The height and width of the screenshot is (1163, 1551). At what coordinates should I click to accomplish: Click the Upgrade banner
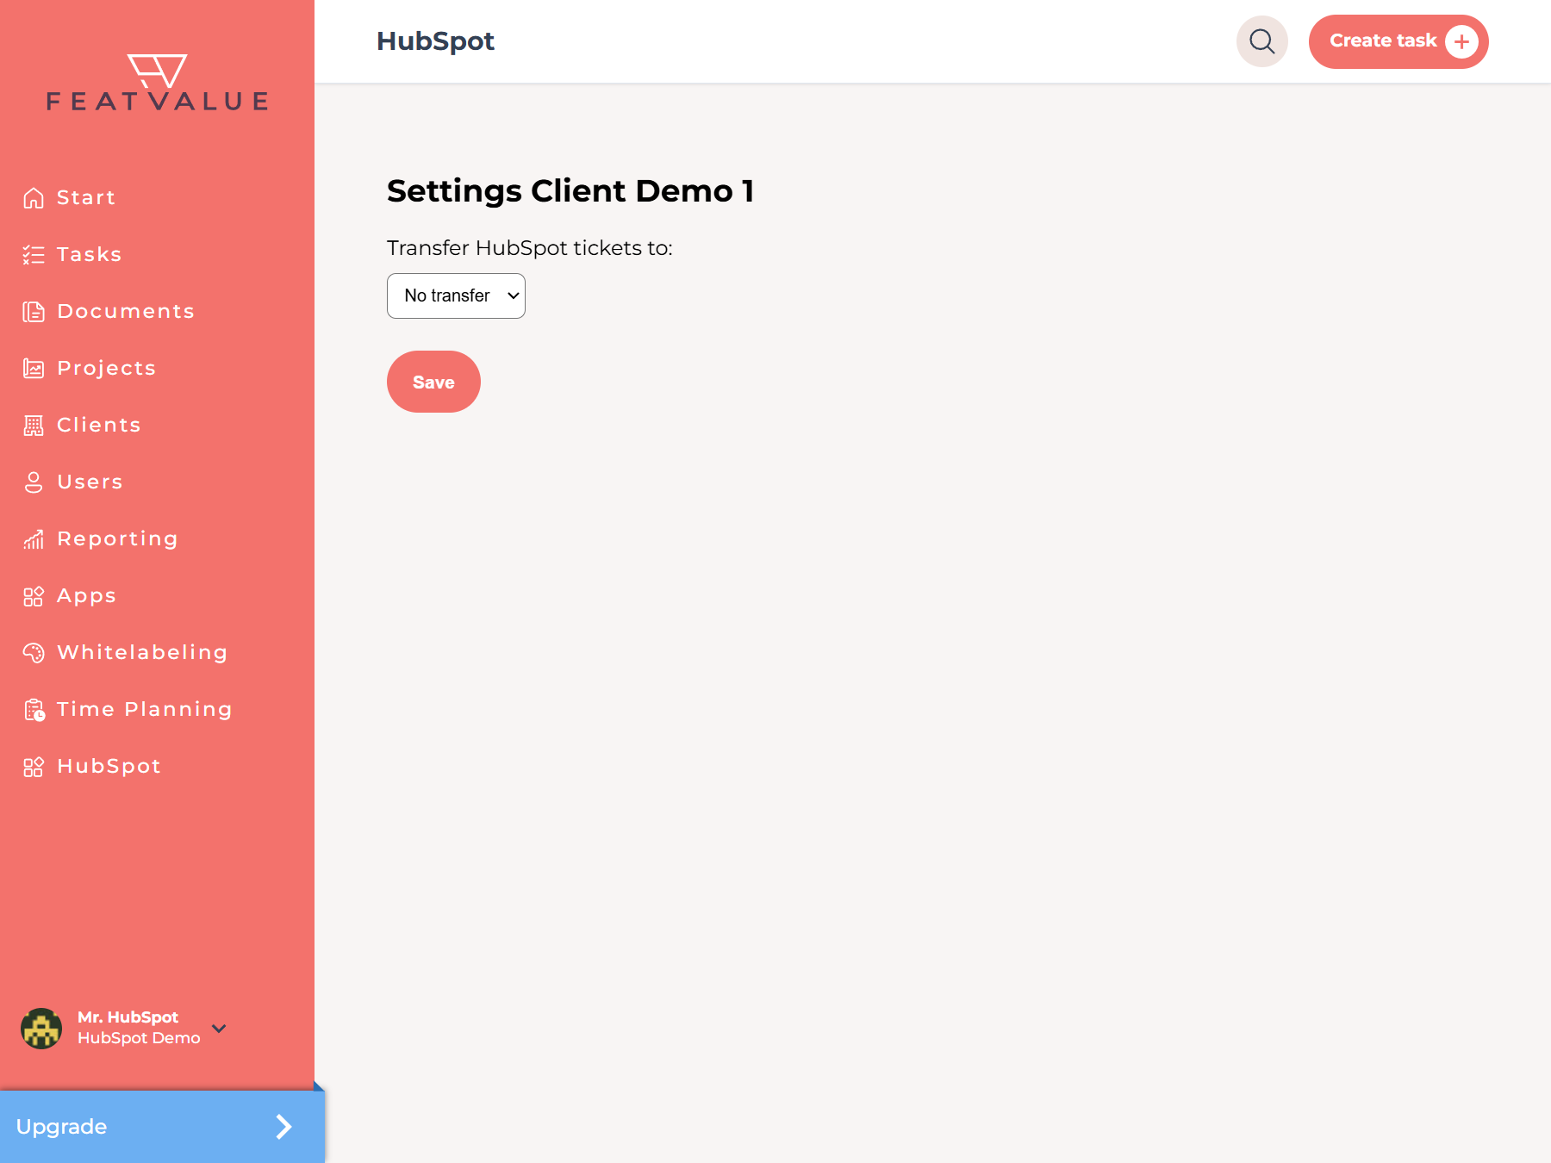click(162, 1127)
